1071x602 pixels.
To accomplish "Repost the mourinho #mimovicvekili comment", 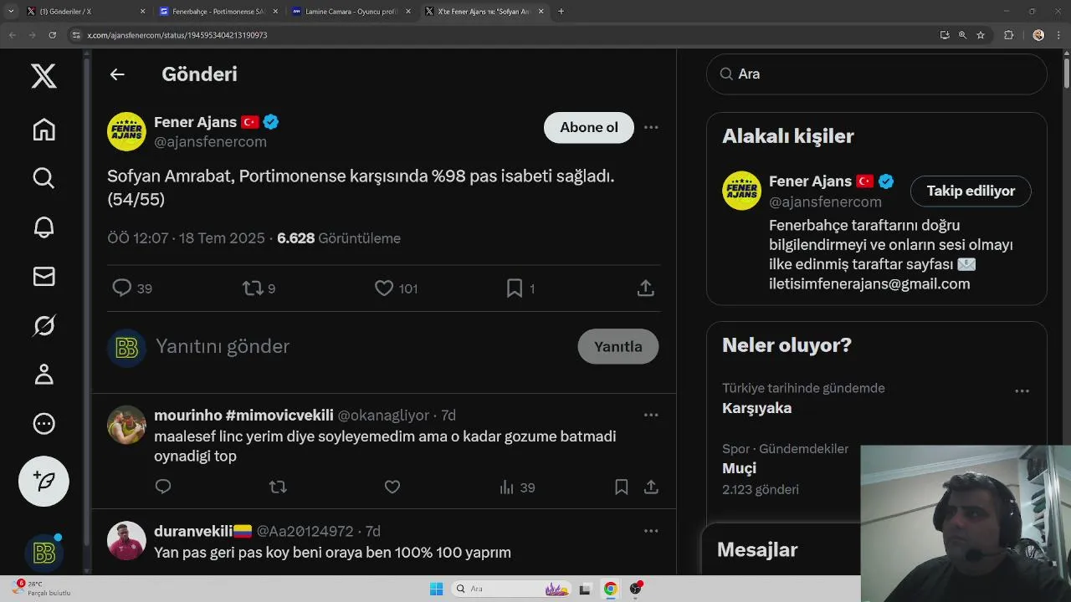I will (278, 487).
